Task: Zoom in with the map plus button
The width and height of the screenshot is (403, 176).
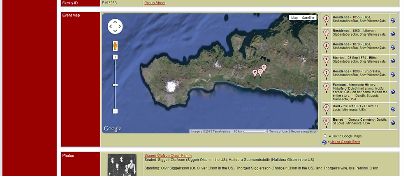Action: point(115,57)
